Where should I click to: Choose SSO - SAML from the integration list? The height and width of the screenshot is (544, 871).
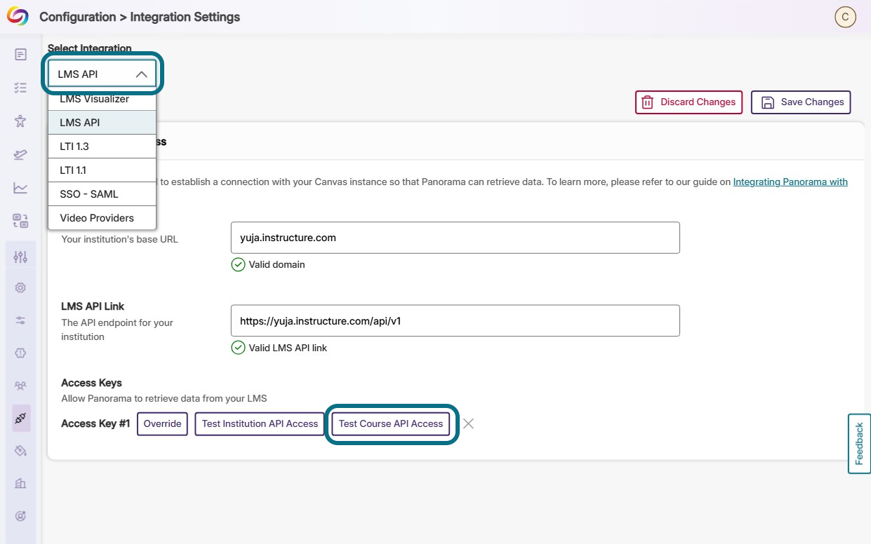pos(102,194)
